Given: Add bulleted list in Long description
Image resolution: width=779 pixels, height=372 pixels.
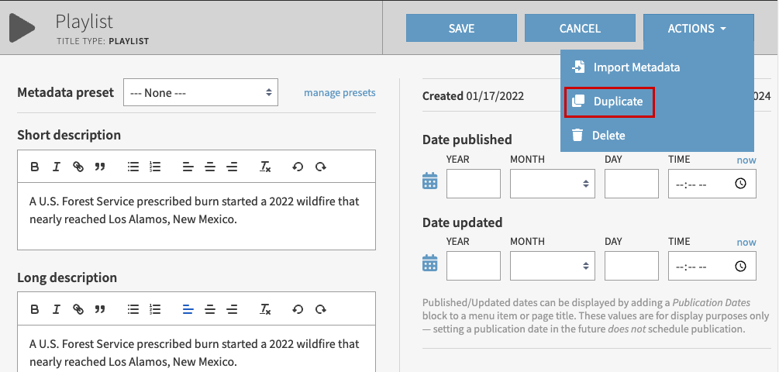Looking at the screenshot, I should coord(133,309).
